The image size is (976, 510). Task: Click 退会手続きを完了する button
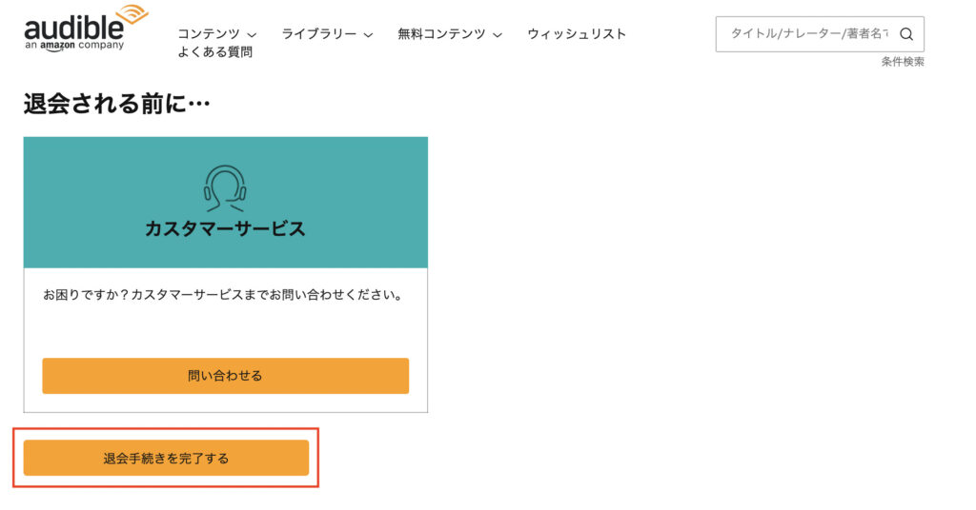click(166, 458)
